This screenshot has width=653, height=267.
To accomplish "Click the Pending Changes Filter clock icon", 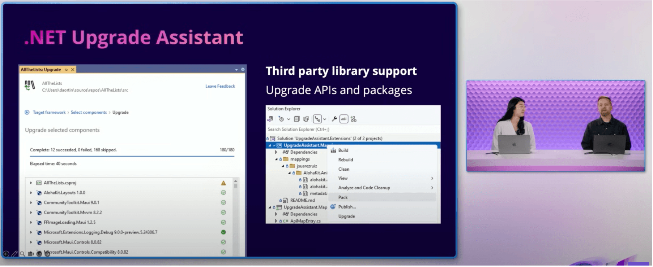I will click(281, 119).
